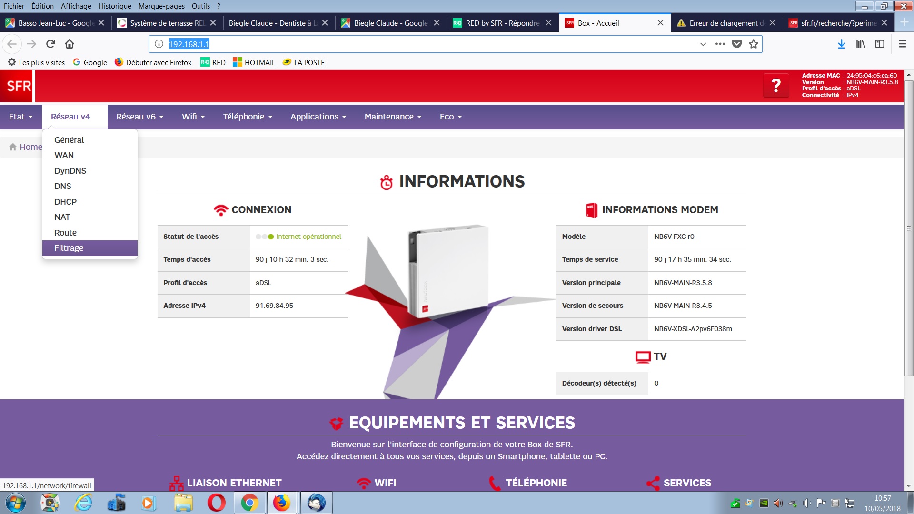The width and height of the screenshot is (914, 514).
Task: Select DynDNS in Réseau v4 menu
Action: (90, 171)
